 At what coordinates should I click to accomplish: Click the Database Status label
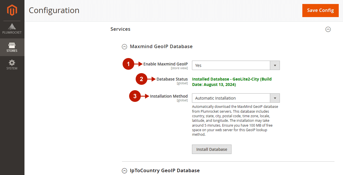(172, 79)
